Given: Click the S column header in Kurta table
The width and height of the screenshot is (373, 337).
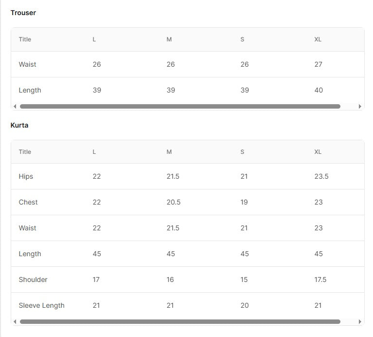Looking at the screenshot, I should pos(242,152).
